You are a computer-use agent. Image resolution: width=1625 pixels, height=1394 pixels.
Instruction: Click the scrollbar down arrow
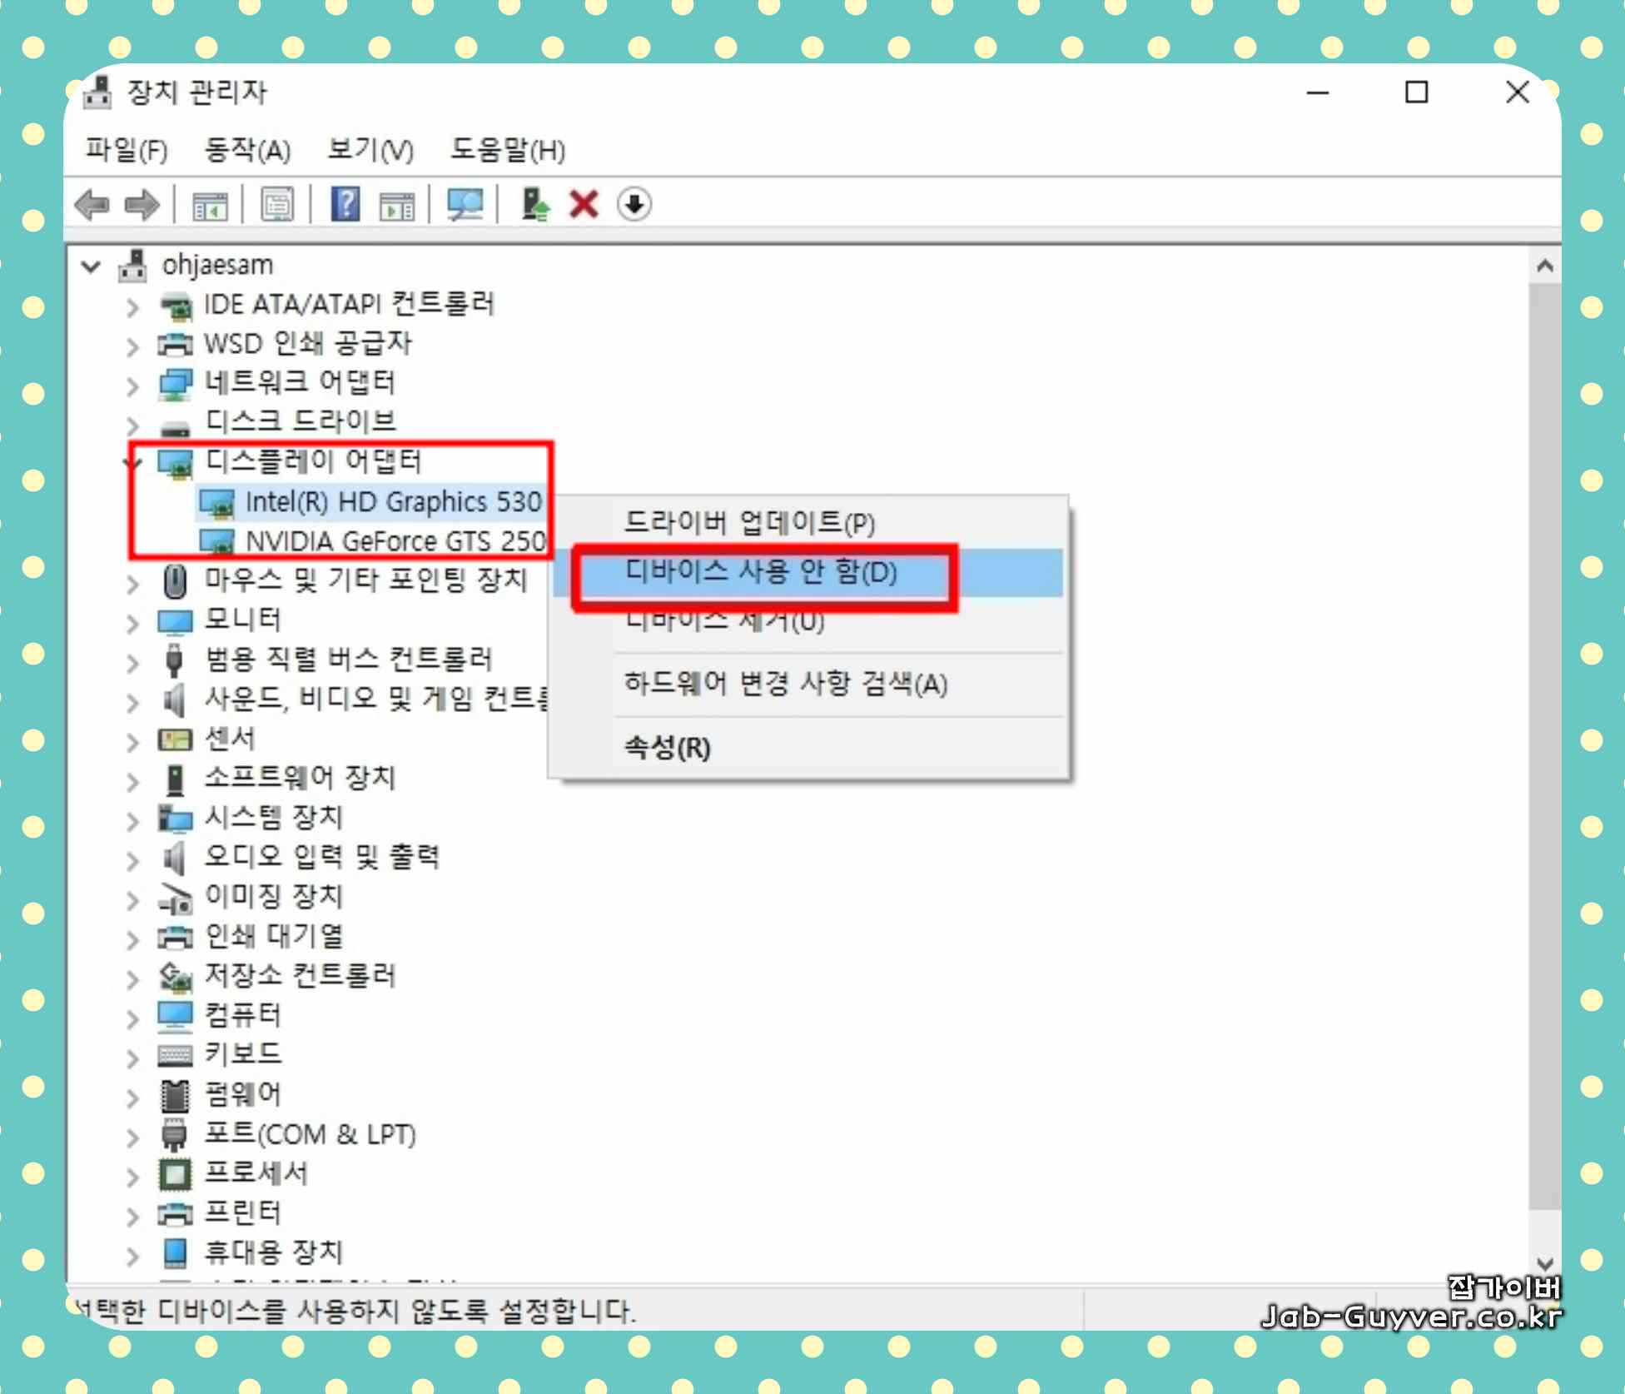point(1544,1262)
